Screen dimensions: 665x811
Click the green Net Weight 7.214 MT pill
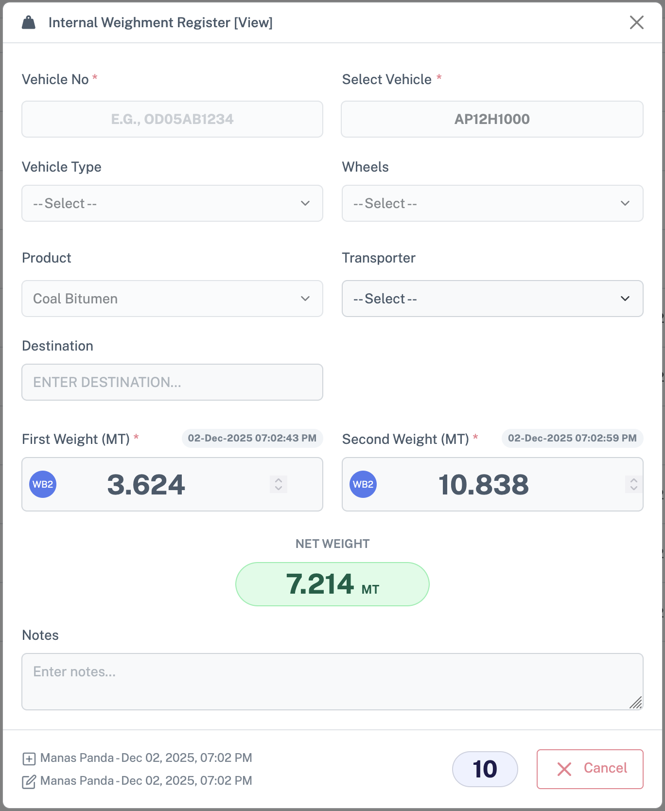pyautogui.click(x=332, y=584)
